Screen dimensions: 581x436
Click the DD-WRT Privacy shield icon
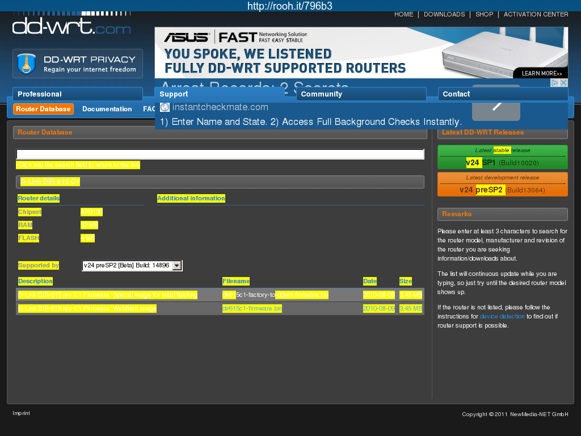(x=25, y=64)
